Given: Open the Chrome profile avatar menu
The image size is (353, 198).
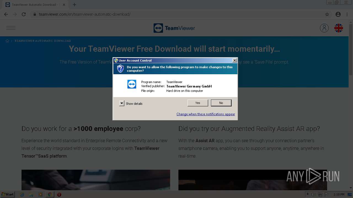Looking at the screenshot, I should pyautogui.click(x=338, y=14).
